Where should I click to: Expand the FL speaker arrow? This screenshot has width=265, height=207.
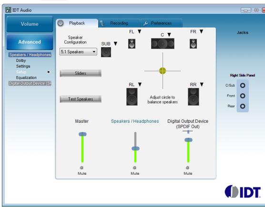point(140,31)
